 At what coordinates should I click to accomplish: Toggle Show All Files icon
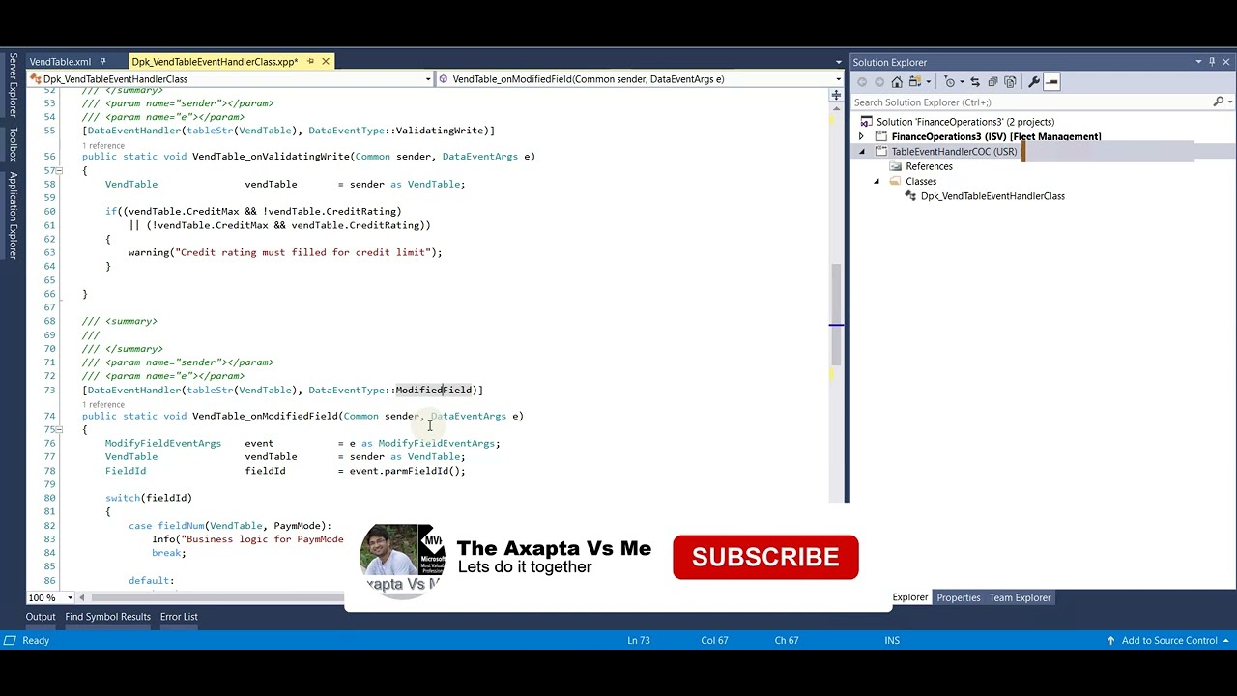[x=1010, y=82]
